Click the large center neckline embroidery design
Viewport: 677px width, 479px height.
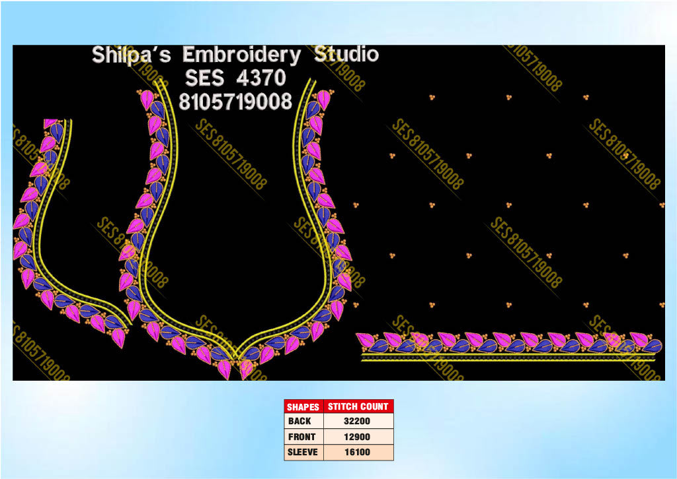point(235,228)
